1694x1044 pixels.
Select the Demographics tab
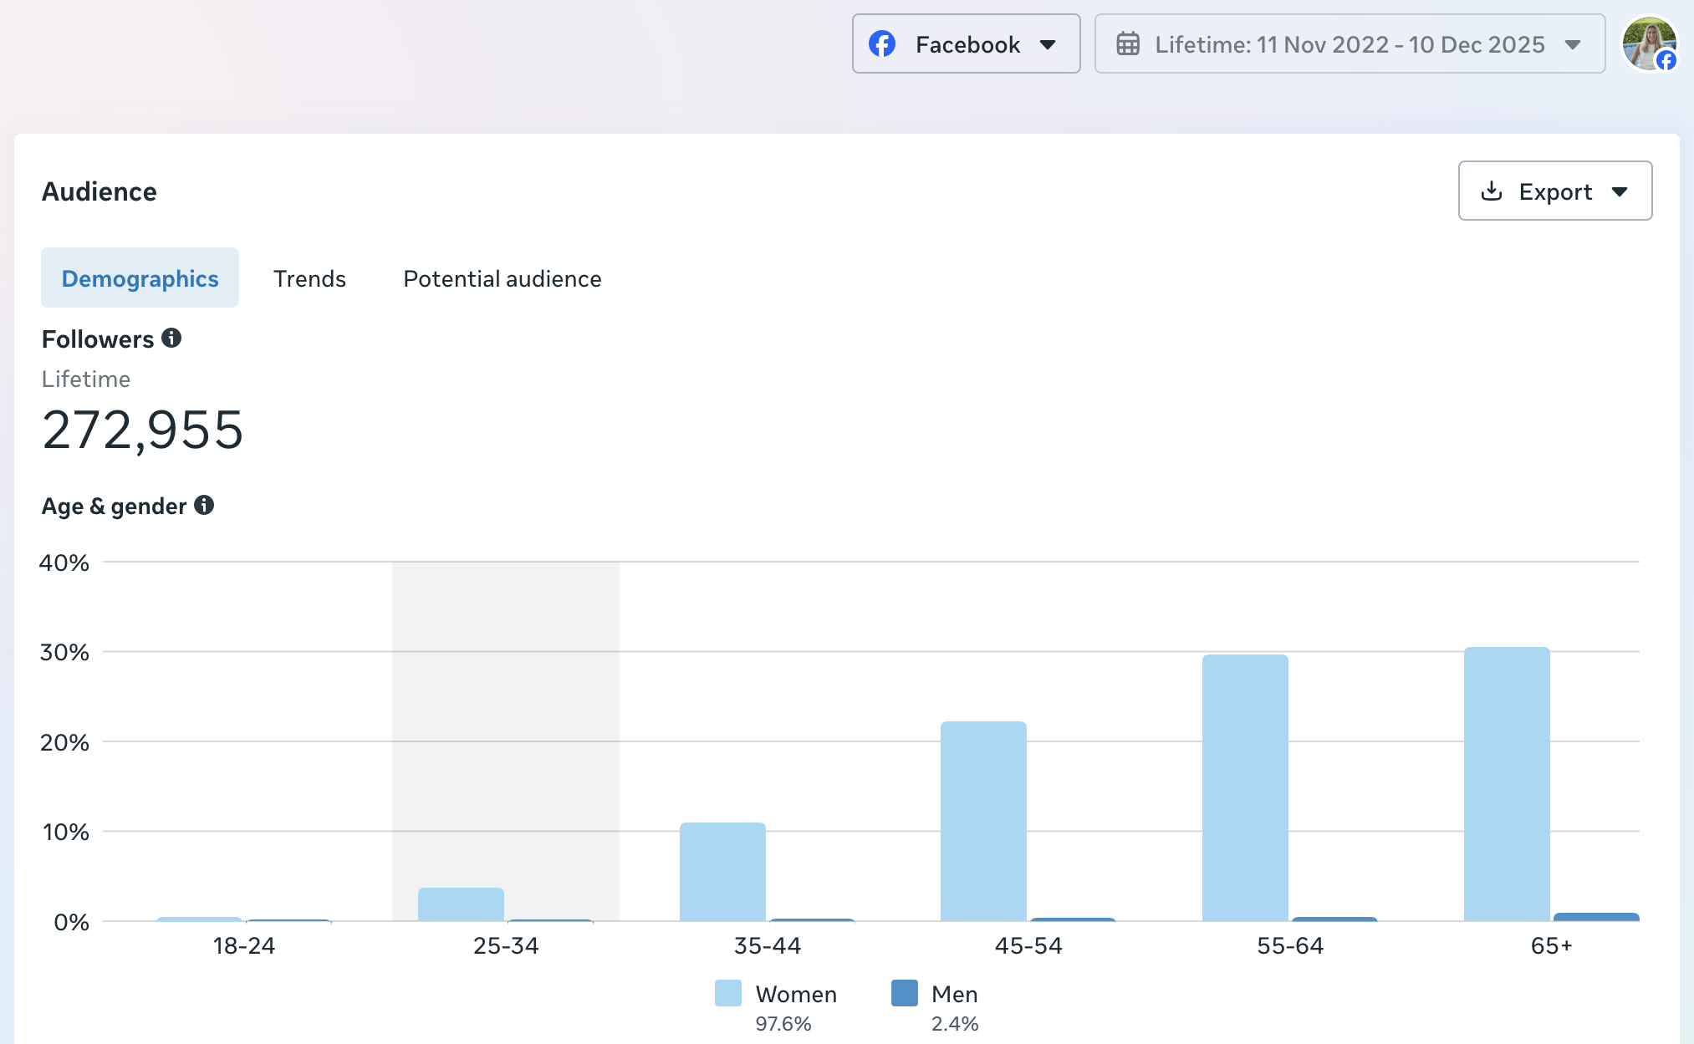click(x=140, y=278)
